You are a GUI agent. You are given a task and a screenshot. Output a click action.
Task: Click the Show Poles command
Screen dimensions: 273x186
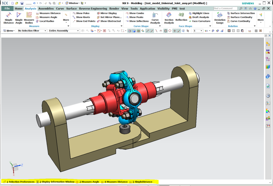[81, 13]
